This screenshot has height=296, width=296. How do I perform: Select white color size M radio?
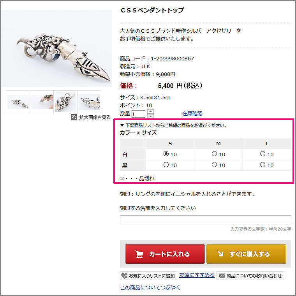tap(214, 154)
